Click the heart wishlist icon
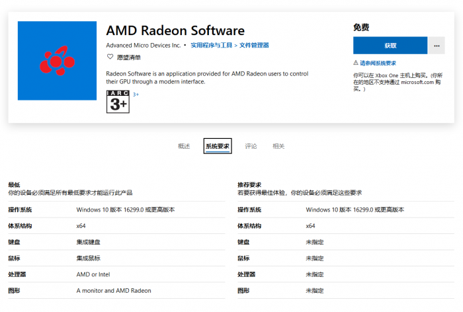Screen dimensions: 463x312 coord(110,57)
